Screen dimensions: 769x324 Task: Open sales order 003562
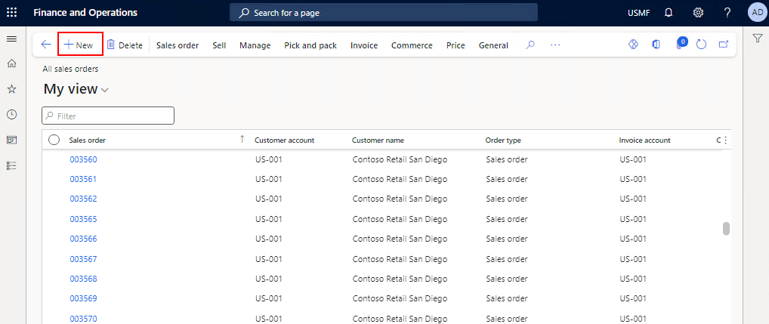click(83, 199)
